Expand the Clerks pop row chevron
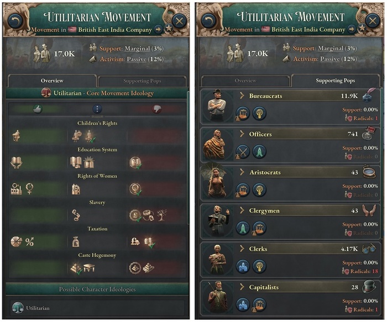The width and height of the screenshot is (387, 322). coord(242,249)
